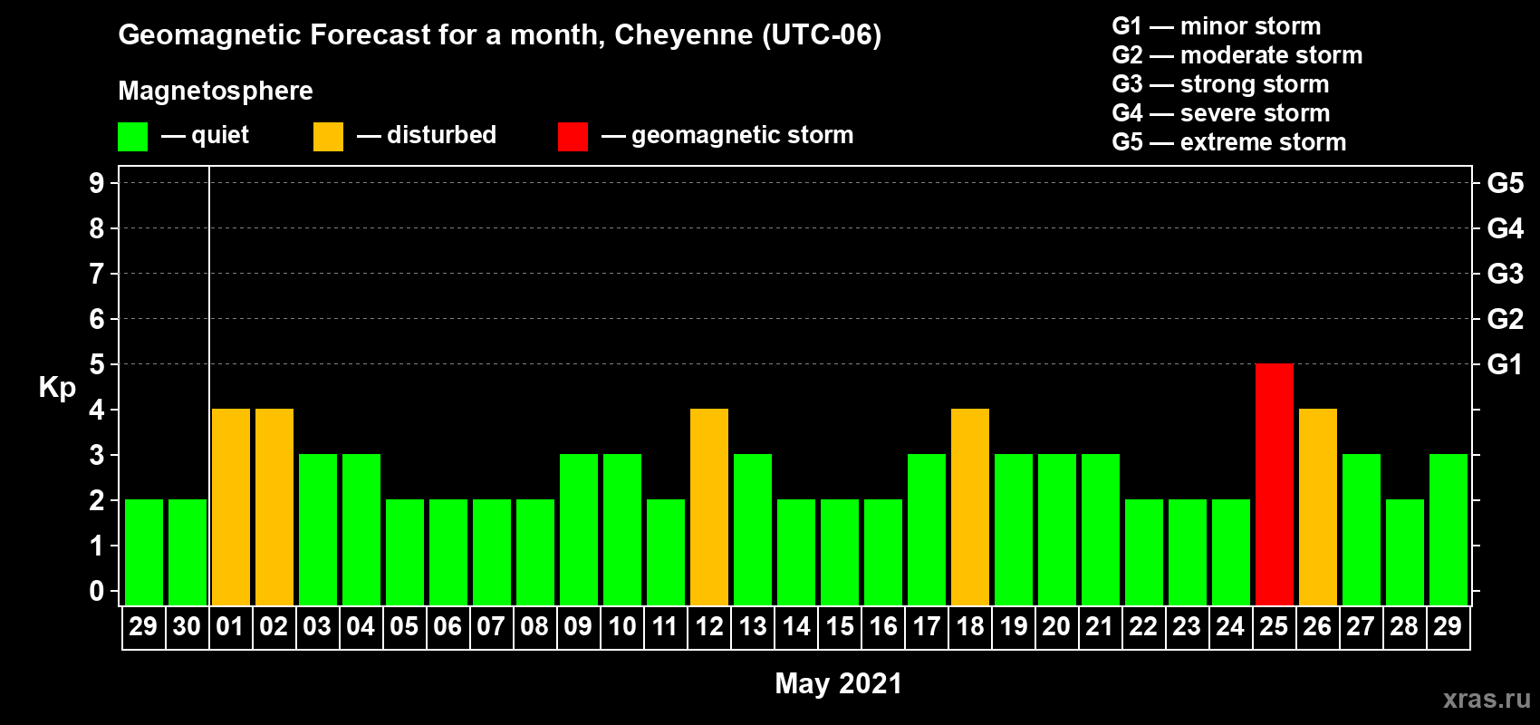Click the 'May 2021' month label
This screenshot has height=725, width=1540.
[x=839, y=683]
